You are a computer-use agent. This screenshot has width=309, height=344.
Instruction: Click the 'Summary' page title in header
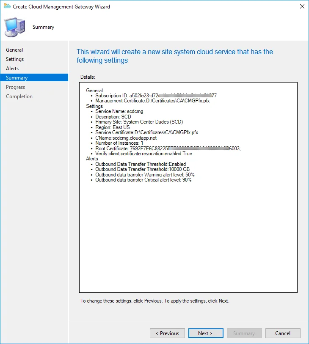43,27
